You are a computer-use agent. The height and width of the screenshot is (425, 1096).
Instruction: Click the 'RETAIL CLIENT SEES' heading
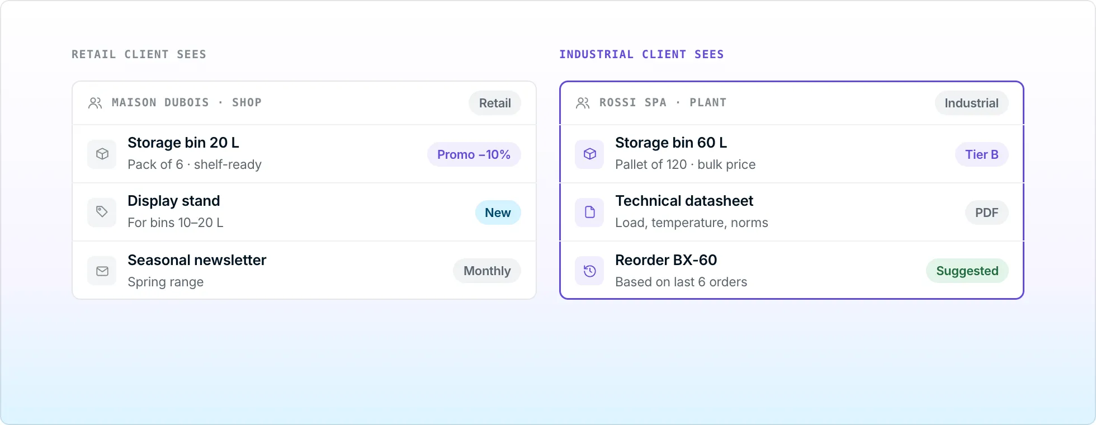click(139, 54)
